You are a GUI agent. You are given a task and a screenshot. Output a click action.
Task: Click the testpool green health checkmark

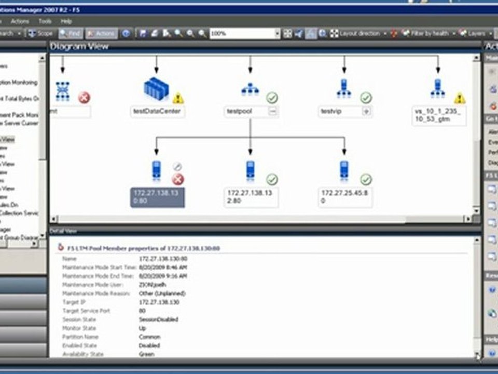tap(272, 98)
